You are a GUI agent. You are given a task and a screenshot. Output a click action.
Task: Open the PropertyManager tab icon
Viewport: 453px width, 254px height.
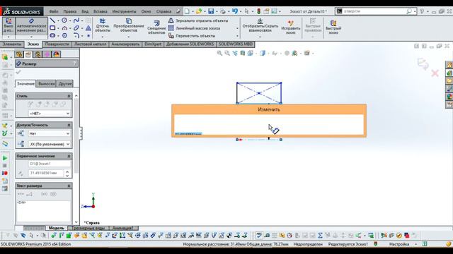point(28,54)
